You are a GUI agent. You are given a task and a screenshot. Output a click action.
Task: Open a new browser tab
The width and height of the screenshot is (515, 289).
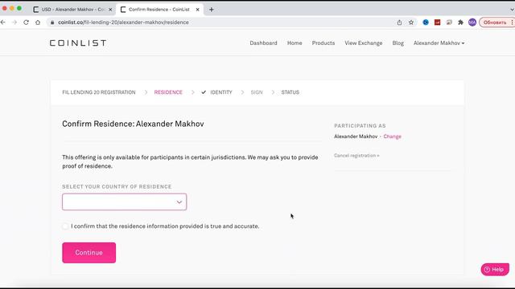tap(211, 10)
